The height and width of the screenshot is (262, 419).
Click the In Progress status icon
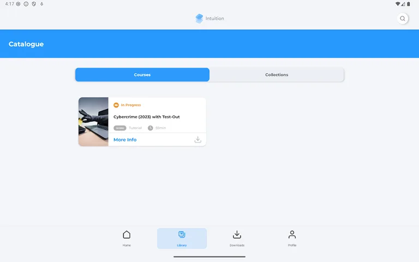pyautogui.click(x=116, y=105)
